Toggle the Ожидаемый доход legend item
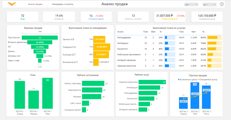This screenshot has height=120, width=231. [x=208, y=79]
